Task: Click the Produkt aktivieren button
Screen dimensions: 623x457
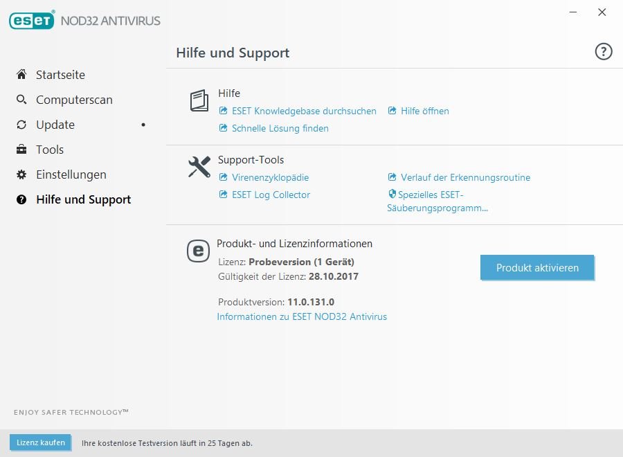Action: click(x=537, y=268)
